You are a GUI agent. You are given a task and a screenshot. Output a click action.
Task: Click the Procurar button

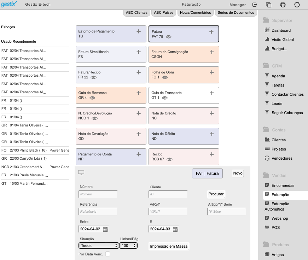(x=216, y=194)
